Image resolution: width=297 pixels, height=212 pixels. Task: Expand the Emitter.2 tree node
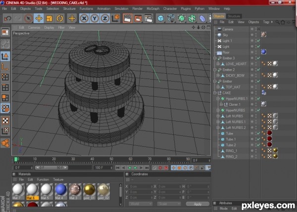click(x=215, y=70)
